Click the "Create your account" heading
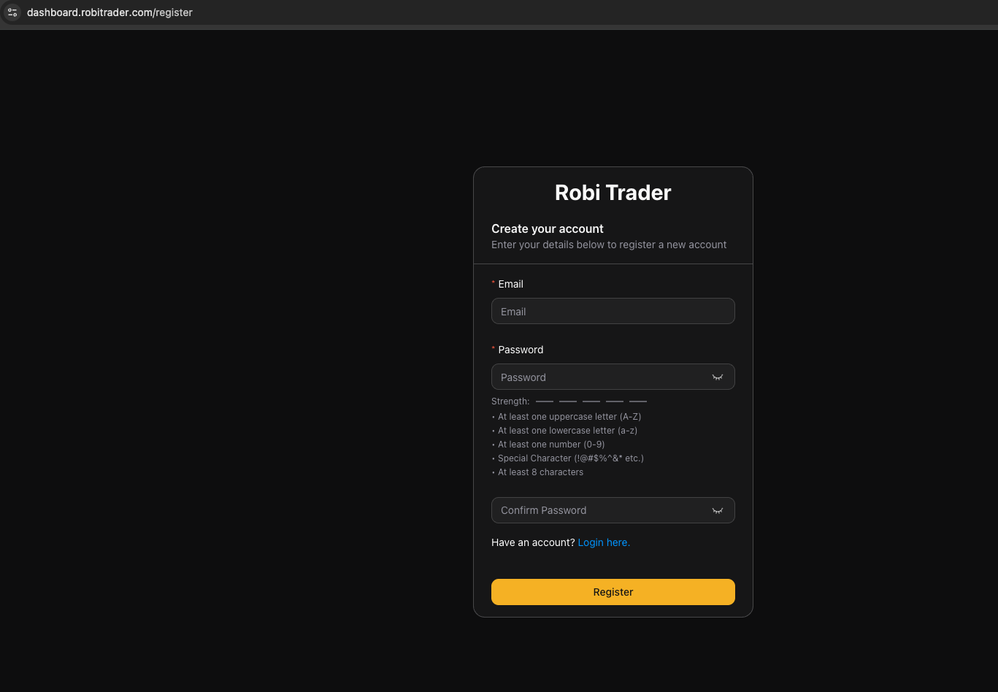Viewport: 998px width, 692px height. click(547, 228)
